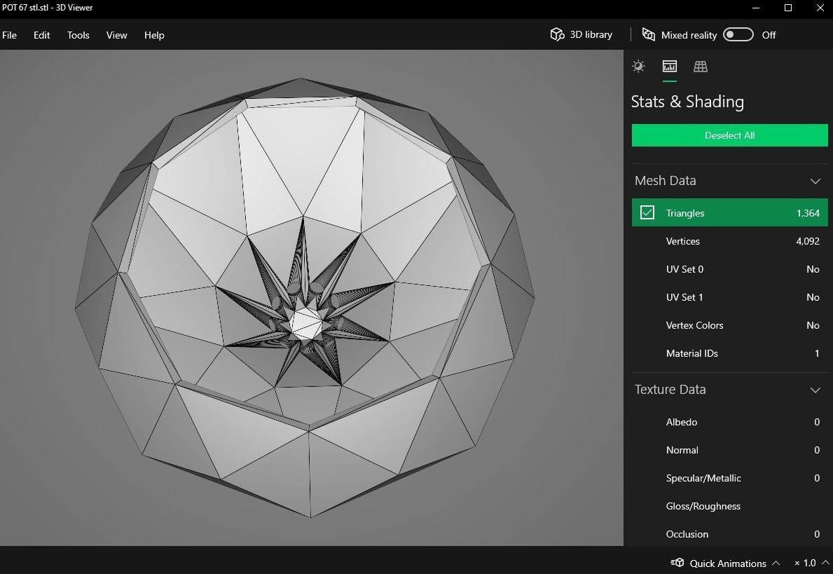The width and height of the screenshot is (833, 574).
Task: Click the 3D library label
Action: coord(591,34)
